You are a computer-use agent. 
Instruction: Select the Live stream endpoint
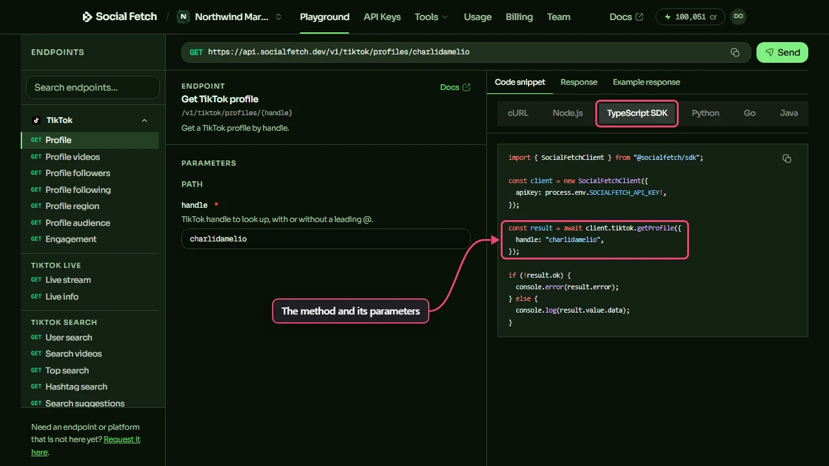pyautogui.click(x=90, y=280)
